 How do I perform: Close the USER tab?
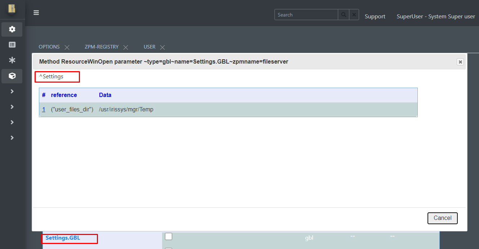coord(162,47)
